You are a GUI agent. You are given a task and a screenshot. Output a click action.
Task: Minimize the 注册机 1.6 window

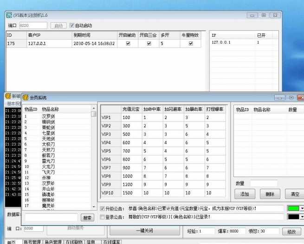251,15
